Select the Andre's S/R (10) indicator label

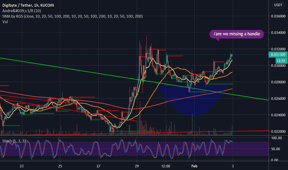pyautogui.click(x=22, y=11)
